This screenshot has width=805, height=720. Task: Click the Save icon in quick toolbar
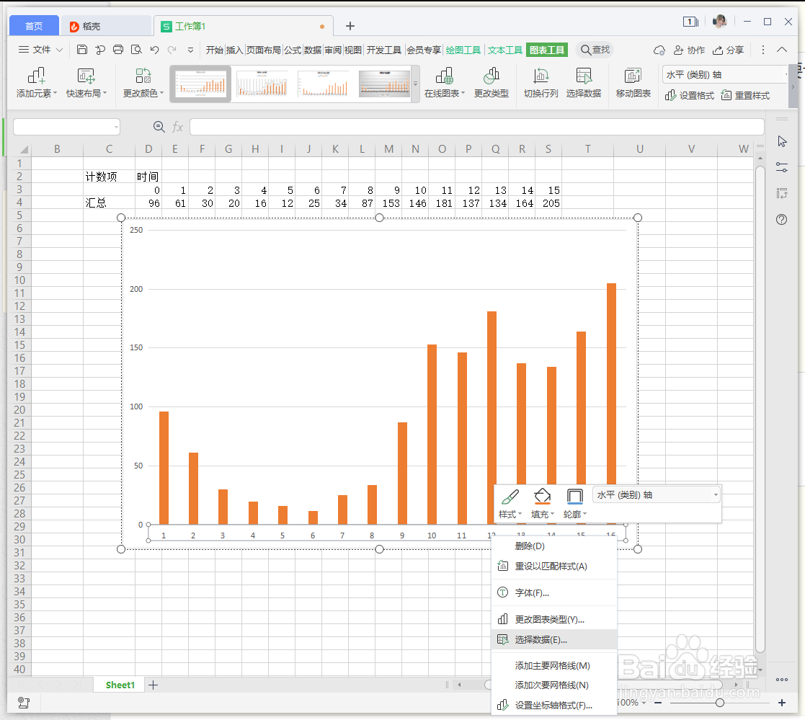coord(81,49)
